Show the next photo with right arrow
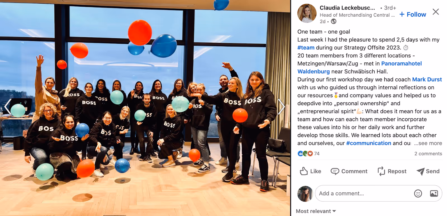The height and width of the screenshot is (216, 447). (281, 107)
